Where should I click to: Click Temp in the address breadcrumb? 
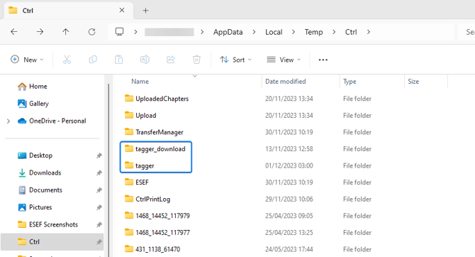coord(313,32)
